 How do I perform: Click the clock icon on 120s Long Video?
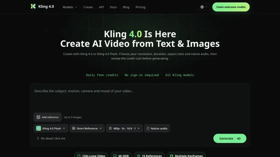[79, 156]
